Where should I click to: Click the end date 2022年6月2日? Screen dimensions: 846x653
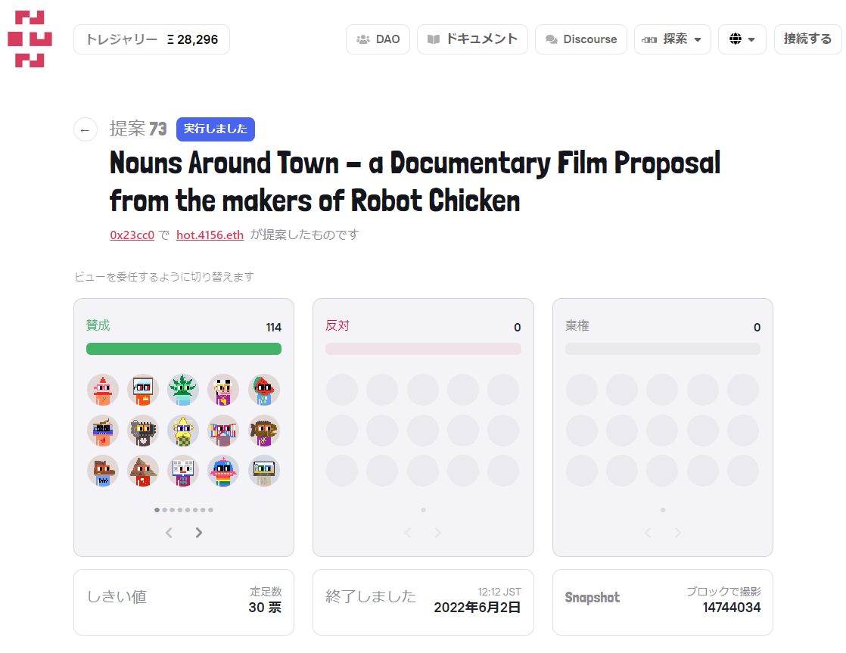point(477,608)
